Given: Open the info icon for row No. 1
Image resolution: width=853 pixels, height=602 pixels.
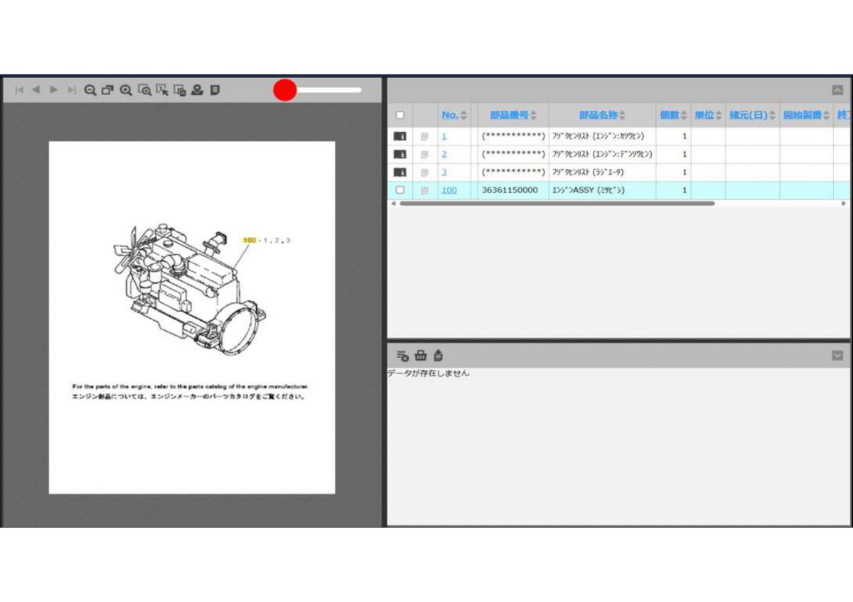Looking at the screenshot, I should 399,136.
